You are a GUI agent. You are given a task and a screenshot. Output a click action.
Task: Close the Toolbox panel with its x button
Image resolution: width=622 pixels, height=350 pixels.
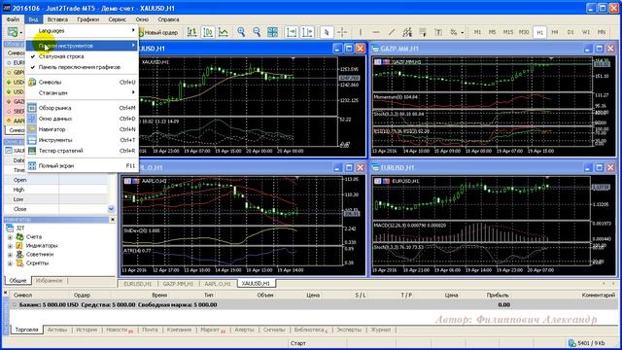coord(5,293)
